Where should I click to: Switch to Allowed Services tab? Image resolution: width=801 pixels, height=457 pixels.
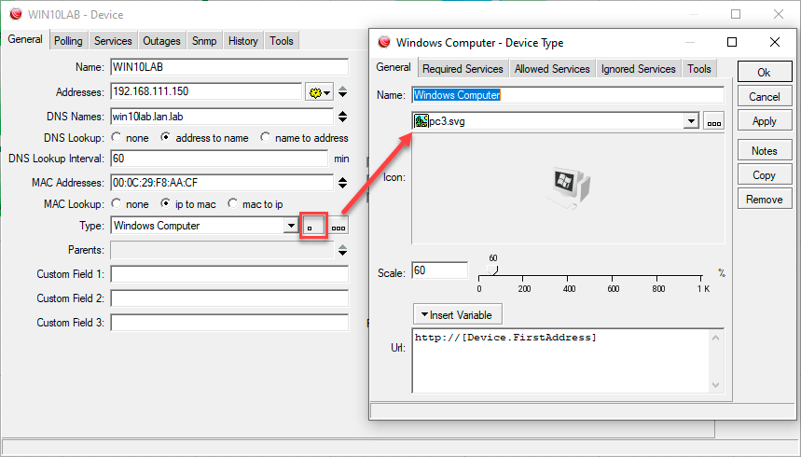pos(552,68)
